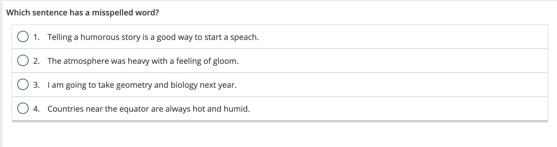Choose the radio button for option 2
This screenshot has height=147, width=557.
click(23, 61)
